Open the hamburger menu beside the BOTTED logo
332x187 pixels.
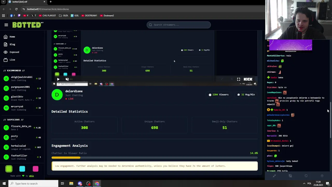coord(6,25)
